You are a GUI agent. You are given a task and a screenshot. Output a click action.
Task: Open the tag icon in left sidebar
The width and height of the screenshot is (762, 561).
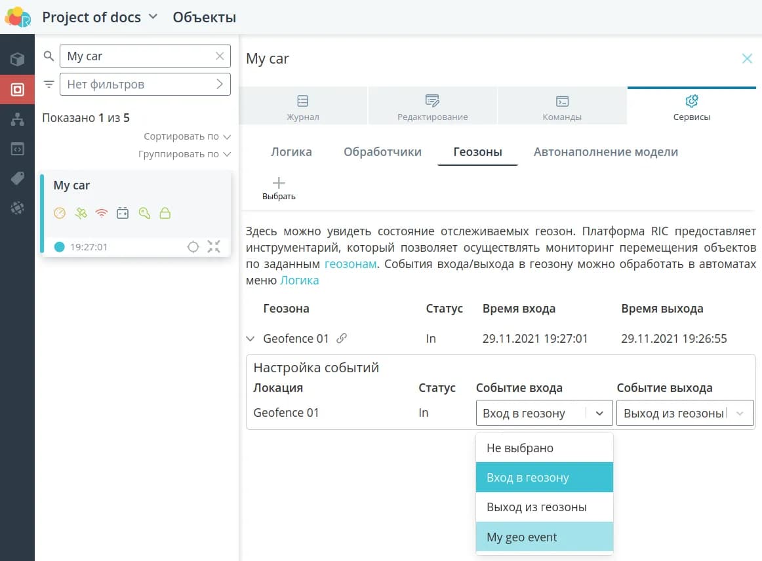pyautogui.click(x=17, y=178)
